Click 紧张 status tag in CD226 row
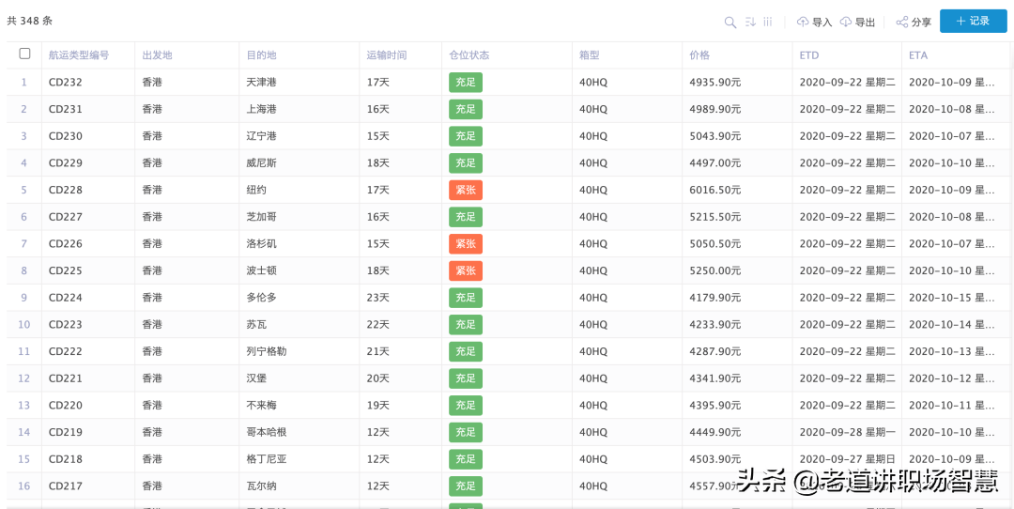The image size is (1014, 509). [x=466, y=244]
